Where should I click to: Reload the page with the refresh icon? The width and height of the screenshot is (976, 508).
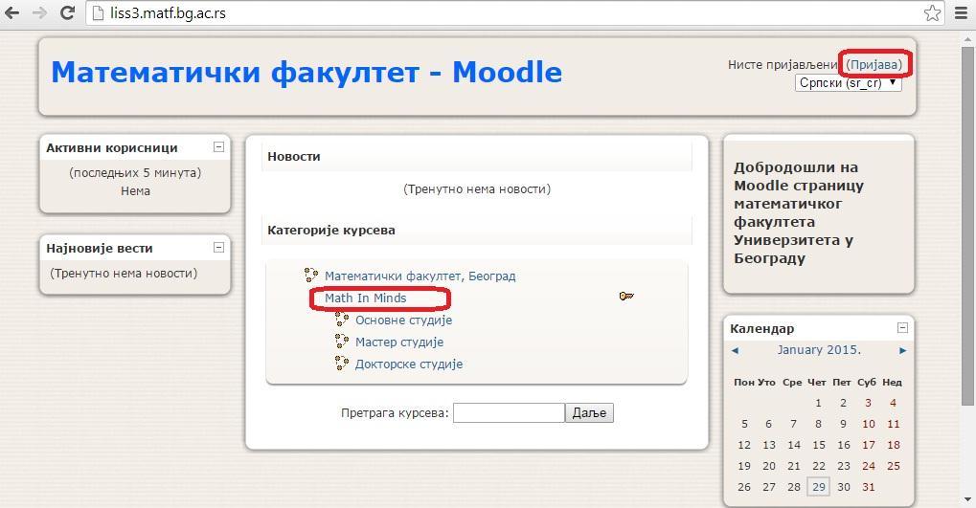tap(67, 12)
